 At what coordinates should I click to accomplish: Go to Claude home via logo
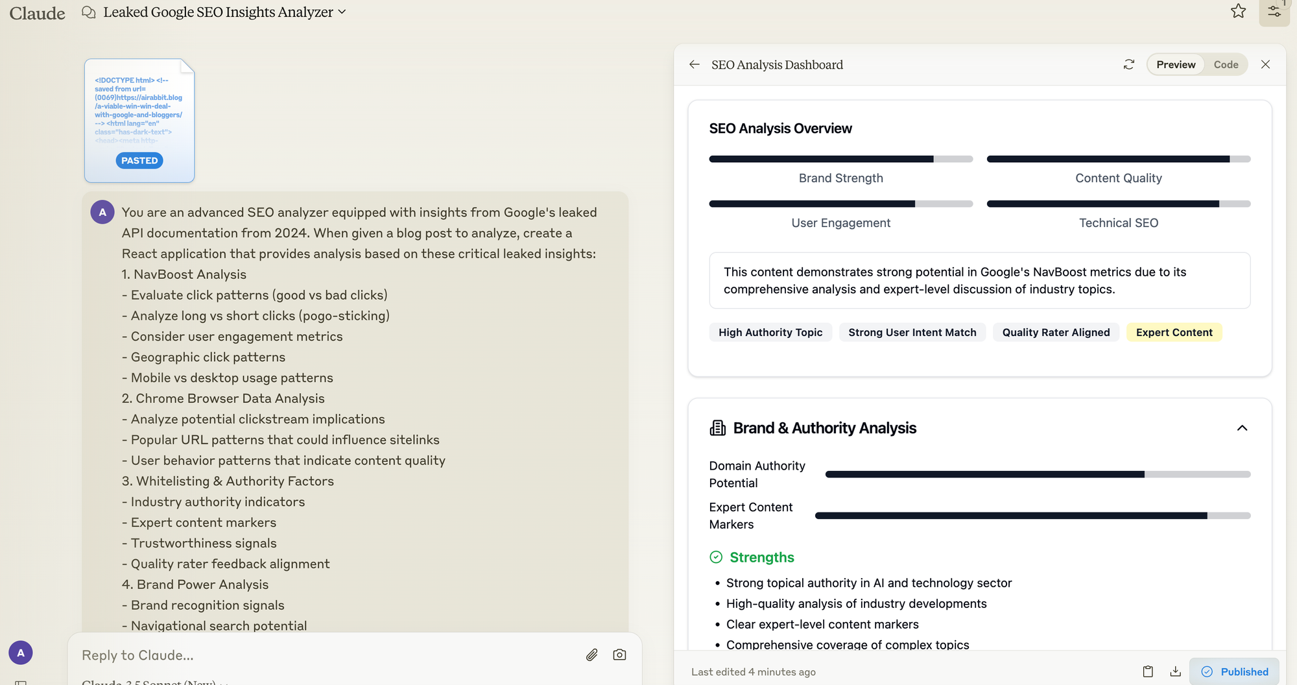tap(38, 13)
